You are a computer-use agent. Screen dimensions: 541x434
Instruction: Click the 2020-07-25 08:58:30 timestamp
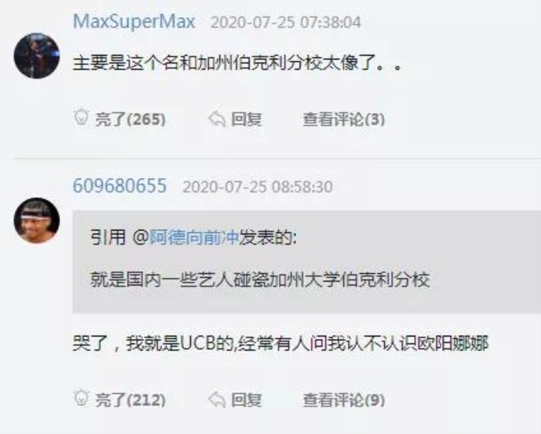[x=257, y=186]
